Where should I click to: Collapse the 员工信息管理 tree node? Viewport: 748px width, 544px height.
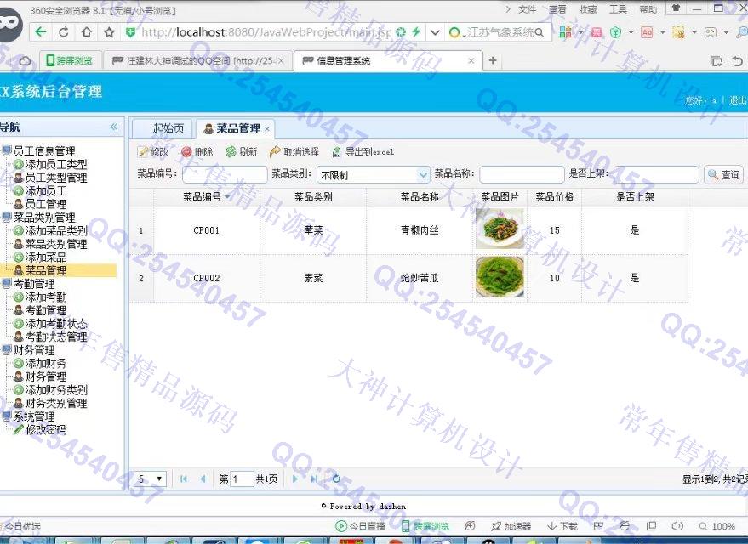(x=7, y=151)
